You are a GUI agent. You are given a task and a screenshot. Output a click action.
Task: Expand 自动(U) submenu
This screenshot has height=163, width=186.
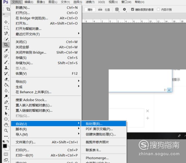[79, 123]
